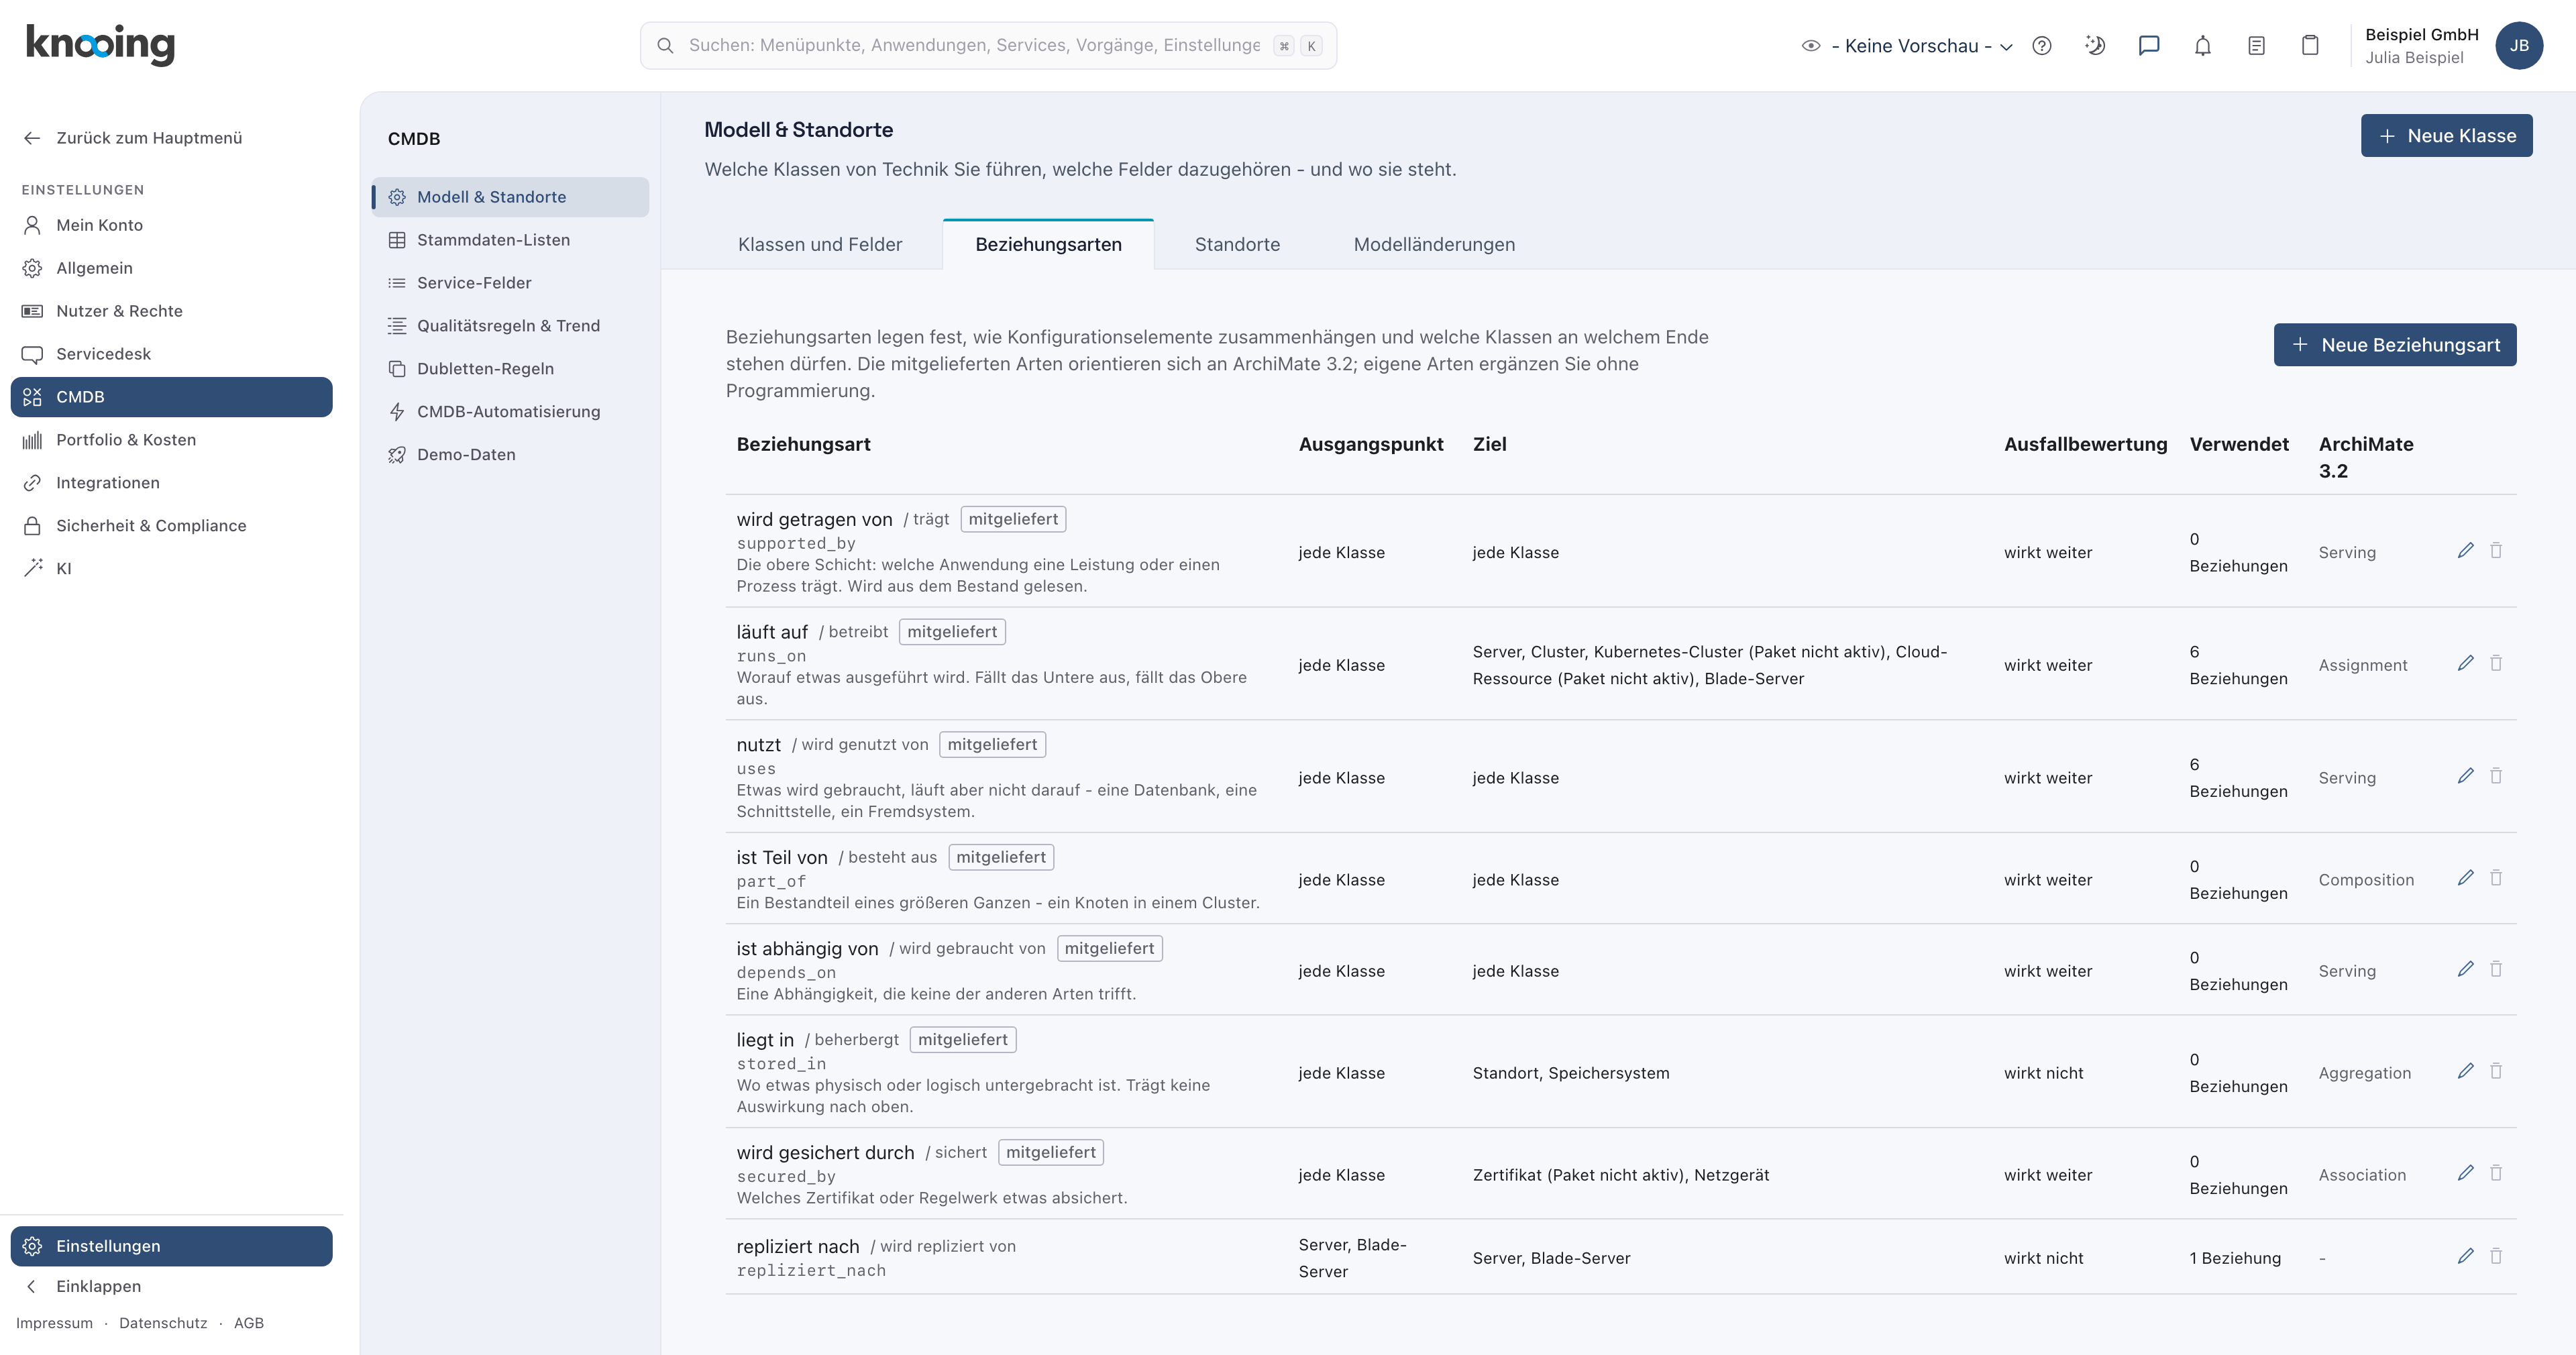2576x1355 pixels.
Task: Open the 'Keine Vorschau' preview dropdown
Action: pos(1907,46)
